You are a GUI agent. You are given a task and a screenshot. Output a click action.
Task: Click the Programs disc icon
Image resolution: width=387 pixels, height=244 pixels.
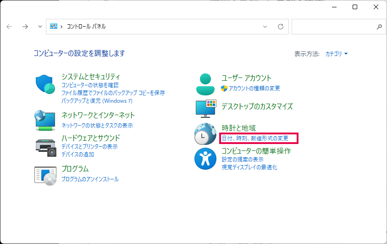[45, 175]
